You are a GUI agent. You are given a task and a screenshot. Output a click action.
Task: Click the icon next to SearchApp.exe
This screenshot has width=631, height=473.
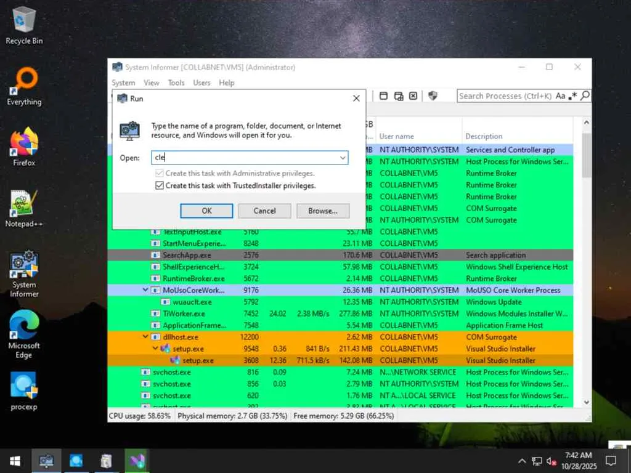[155, 255]
